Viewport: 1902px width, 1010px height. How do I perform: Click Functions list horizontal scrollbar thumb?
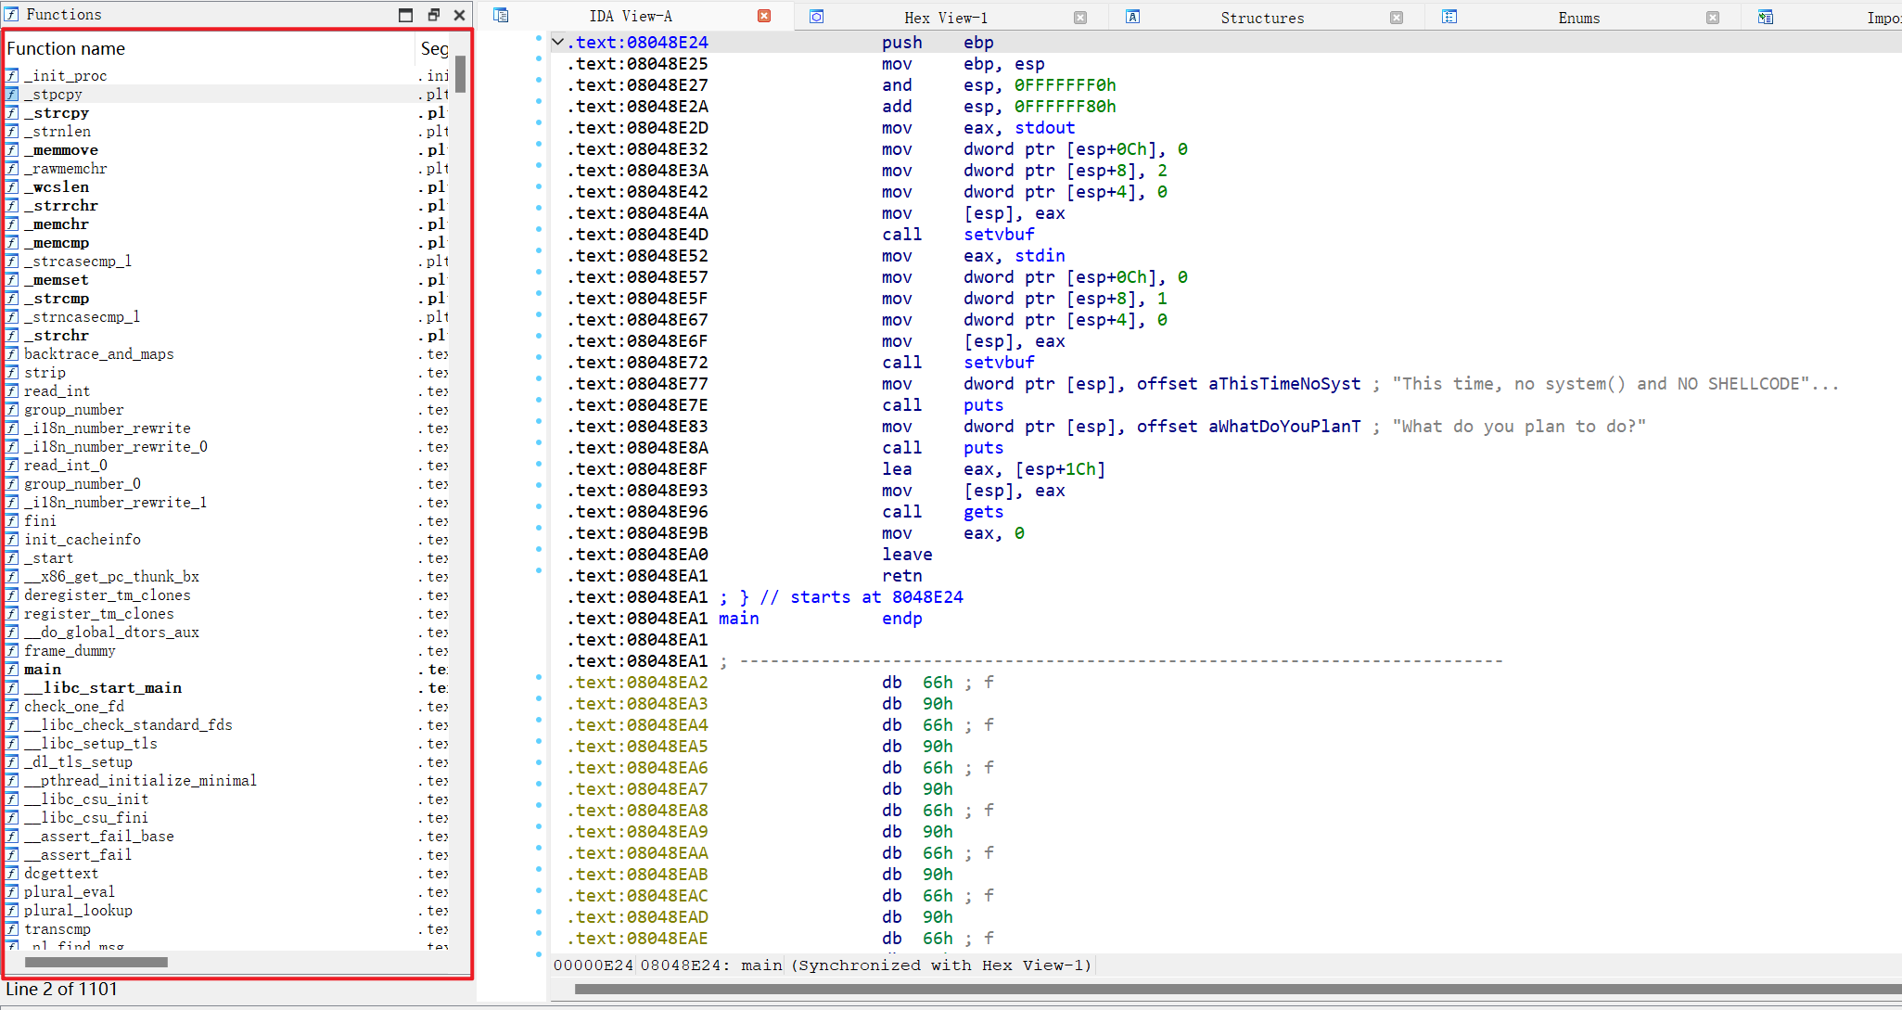(96, 962)
